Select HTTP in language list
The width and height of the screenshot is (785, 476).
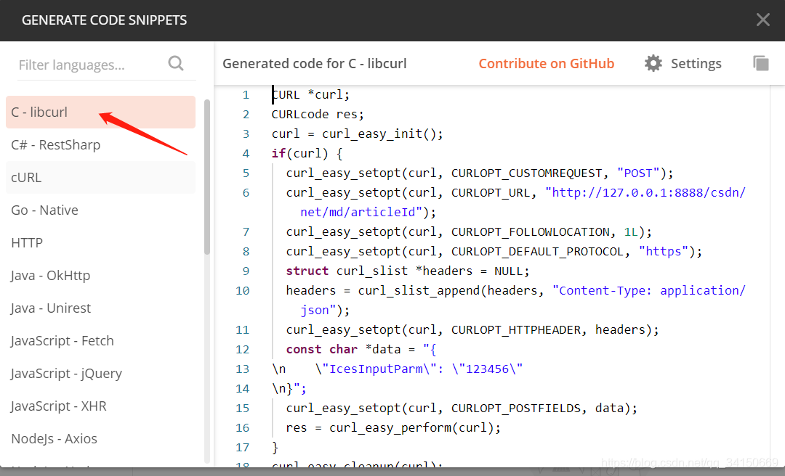point(100,242)
